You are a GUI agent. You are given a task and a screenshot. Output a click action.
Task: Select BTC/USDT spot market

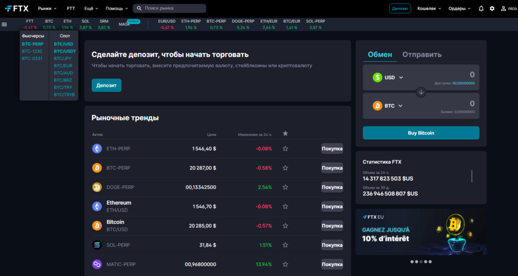point(65,51)
